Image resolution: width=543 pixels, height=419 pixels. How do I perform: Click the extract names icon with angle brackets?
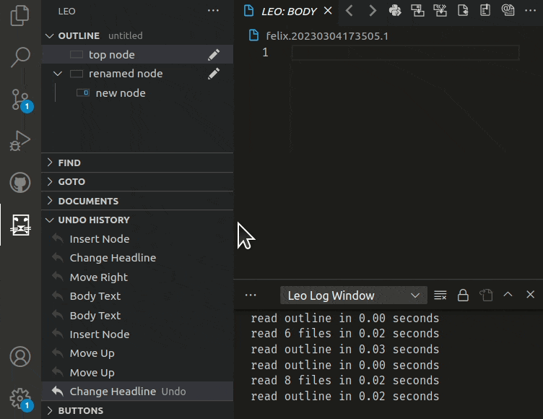point(440,11)
